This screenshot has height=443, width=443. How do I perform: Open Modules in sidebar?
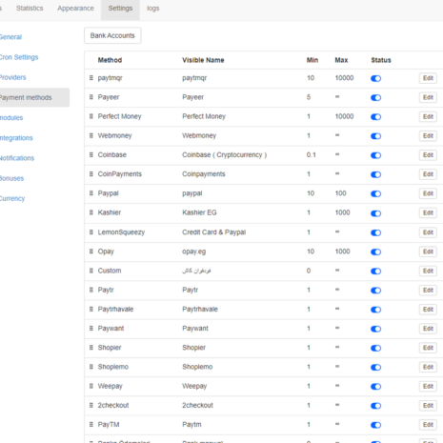[11, 117]
